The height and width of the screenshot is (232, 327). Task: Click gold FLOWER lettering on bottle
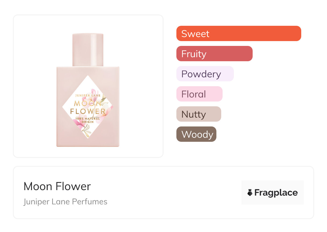coord(88,111)
